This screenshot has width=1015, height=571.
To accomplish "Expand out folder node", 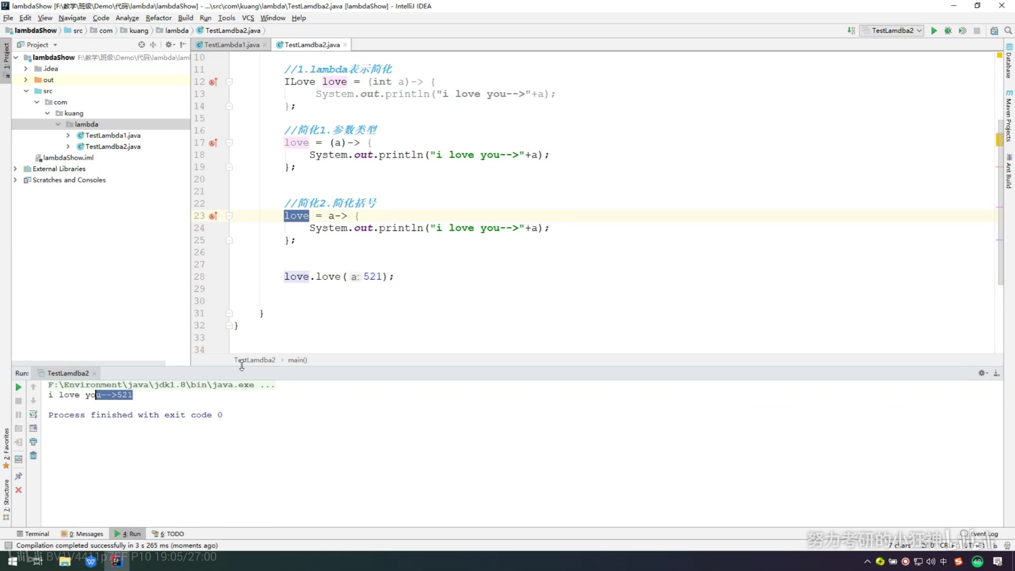I will [26, 80].
